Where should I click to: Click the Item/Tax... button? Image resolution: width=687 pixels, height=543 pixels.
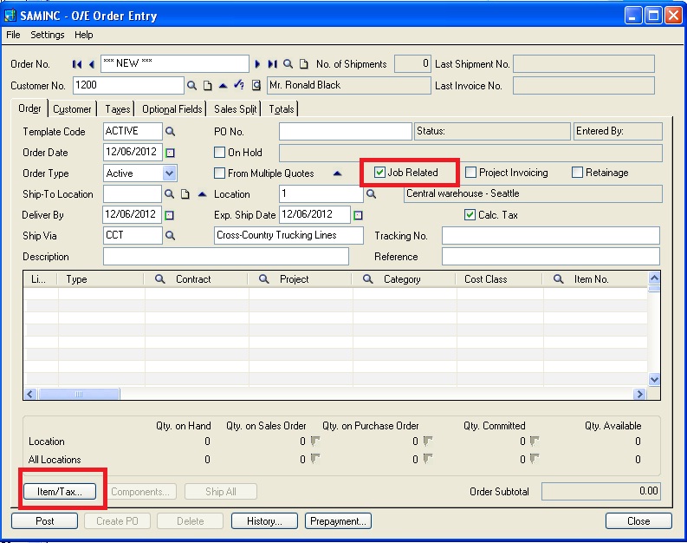click(x=60, y=492)
